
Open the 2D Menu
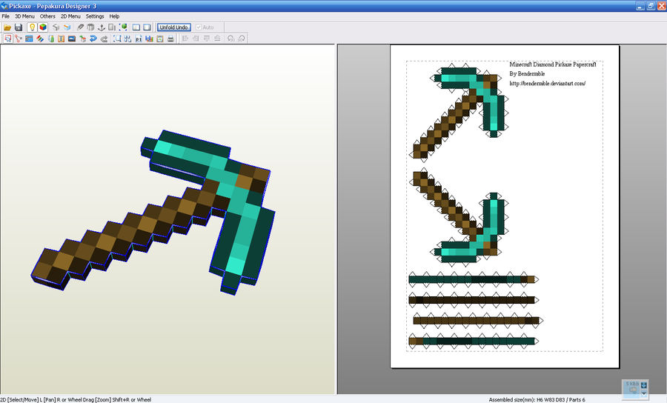pos(70,16)
